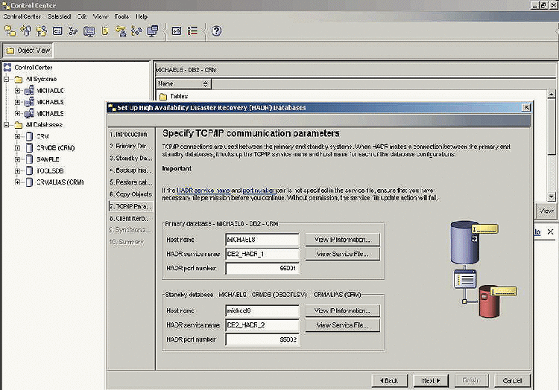Screen dimensions: 559x390
Task: Open the View menu
Action: pyautogui.click(x=101, y=16)
